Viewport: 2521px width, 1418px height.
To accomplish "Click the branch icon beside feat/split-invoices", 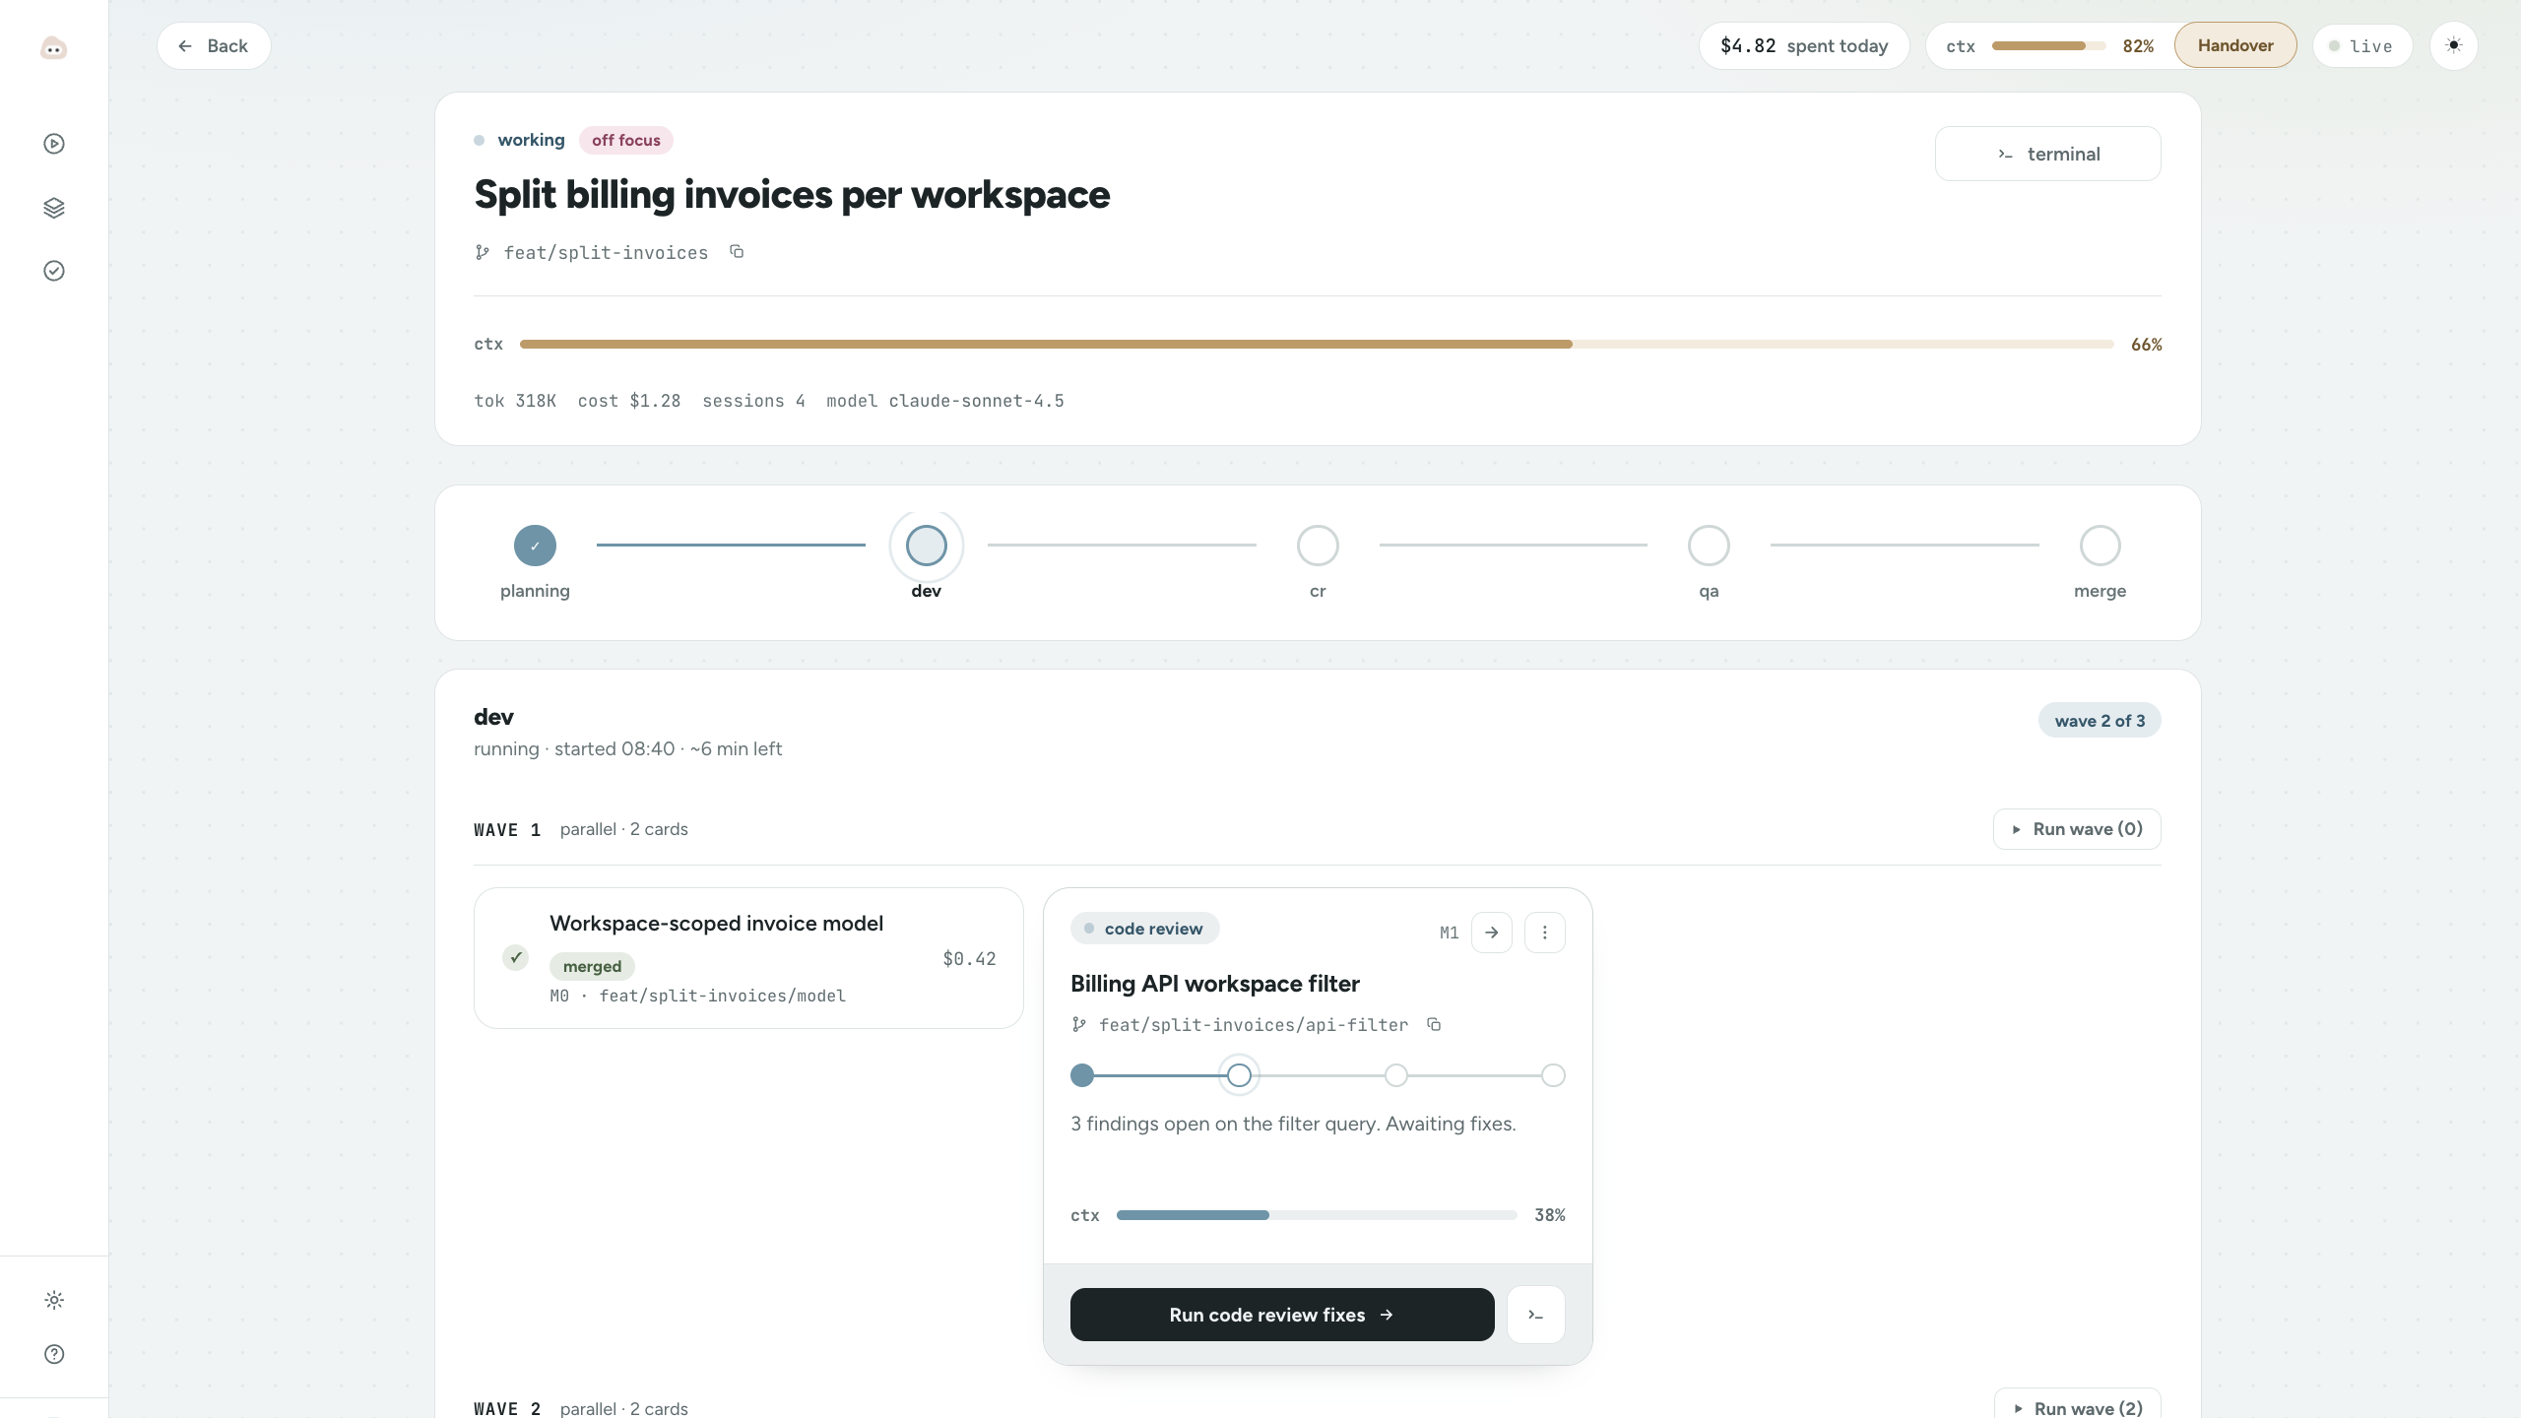I will point(483,253).
